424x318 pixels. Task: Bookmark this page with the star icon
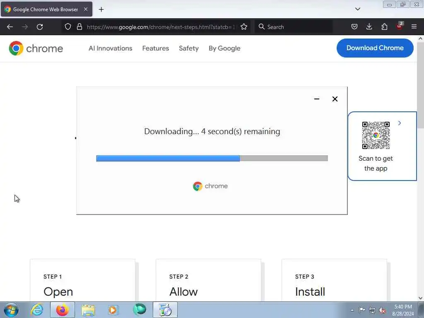tap(244, 27)
